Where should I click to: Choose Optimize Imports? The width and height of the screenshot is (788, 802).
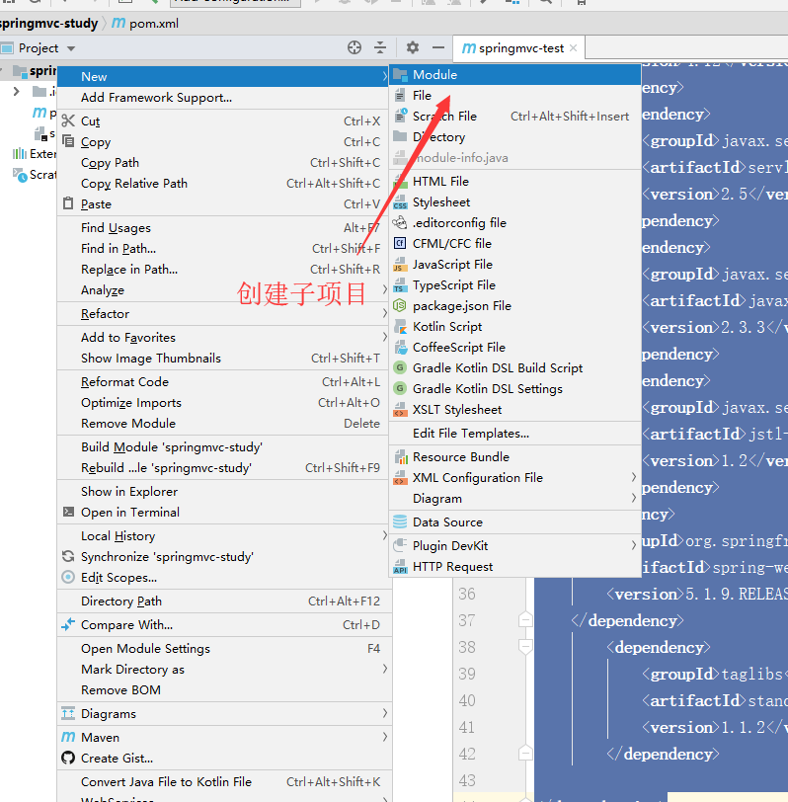click(224, 403)
